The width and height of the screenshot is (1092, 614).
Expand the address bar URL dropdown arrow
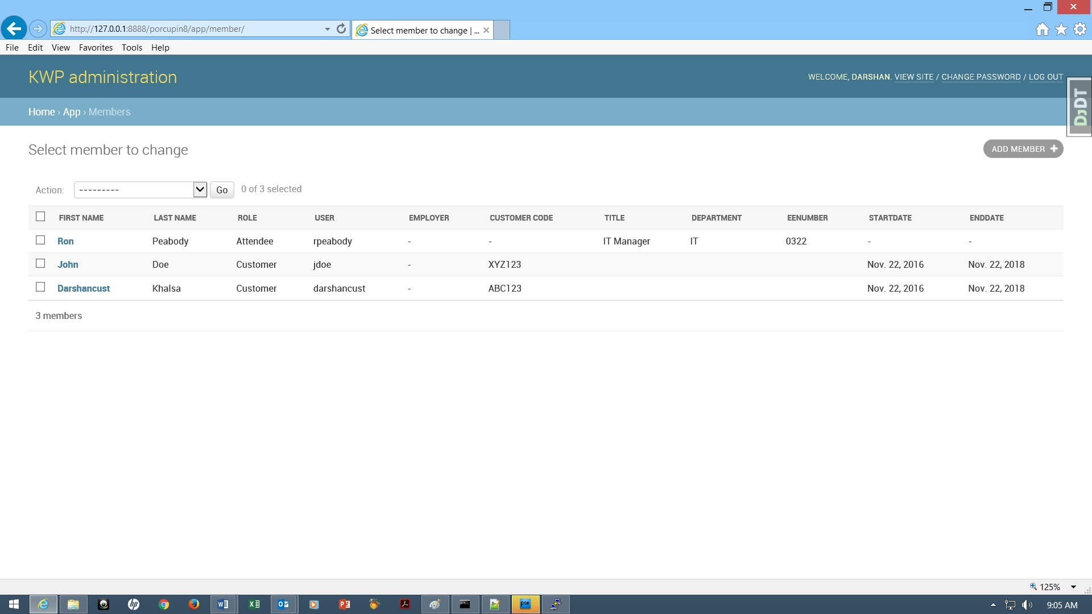pos(327,29)
